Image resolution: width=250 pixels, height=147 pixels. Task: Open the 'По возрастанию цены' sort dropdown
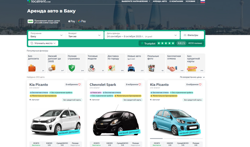tap(192, 77)
